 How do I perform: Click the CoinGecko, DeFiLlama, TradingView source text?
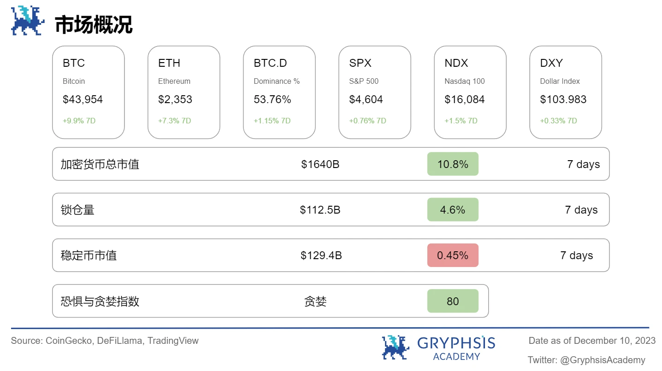(105, 341)
